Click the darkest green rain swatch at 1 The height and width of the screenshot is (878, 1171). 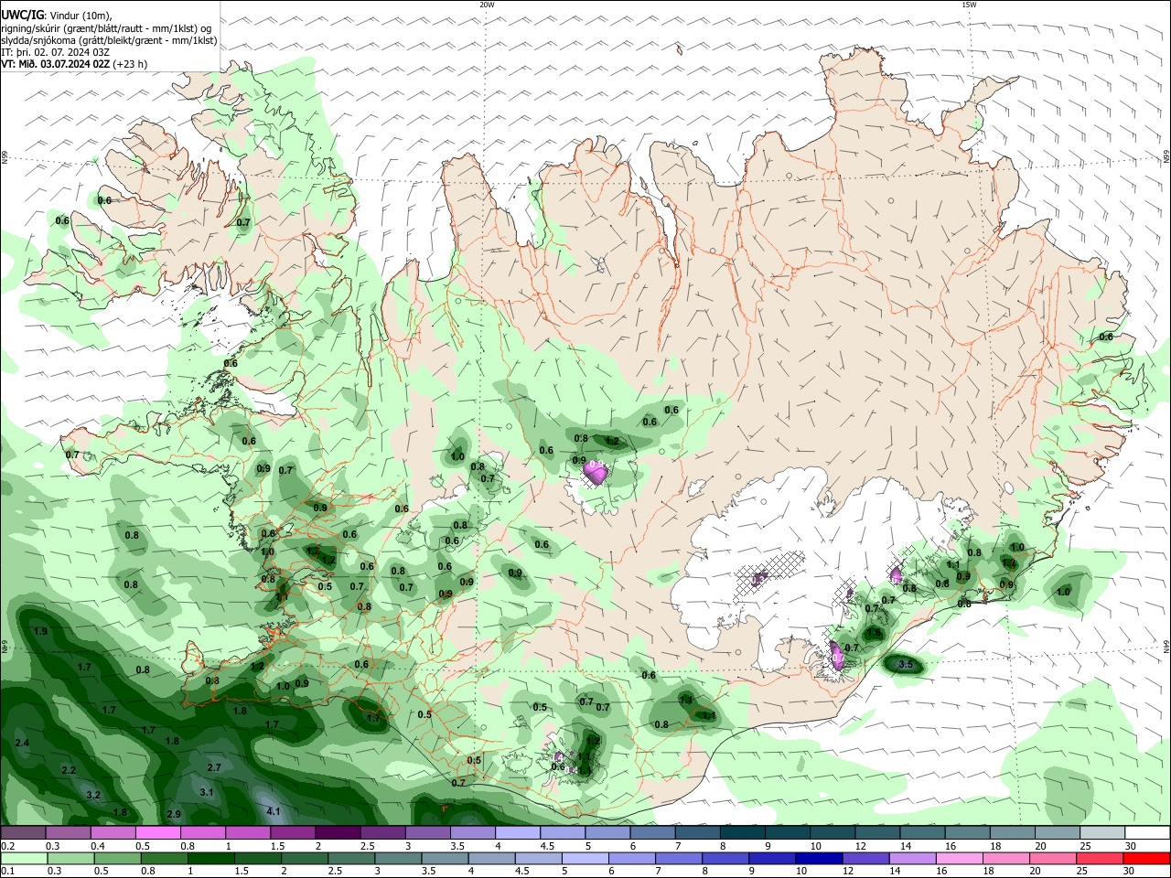click(210, 858)
